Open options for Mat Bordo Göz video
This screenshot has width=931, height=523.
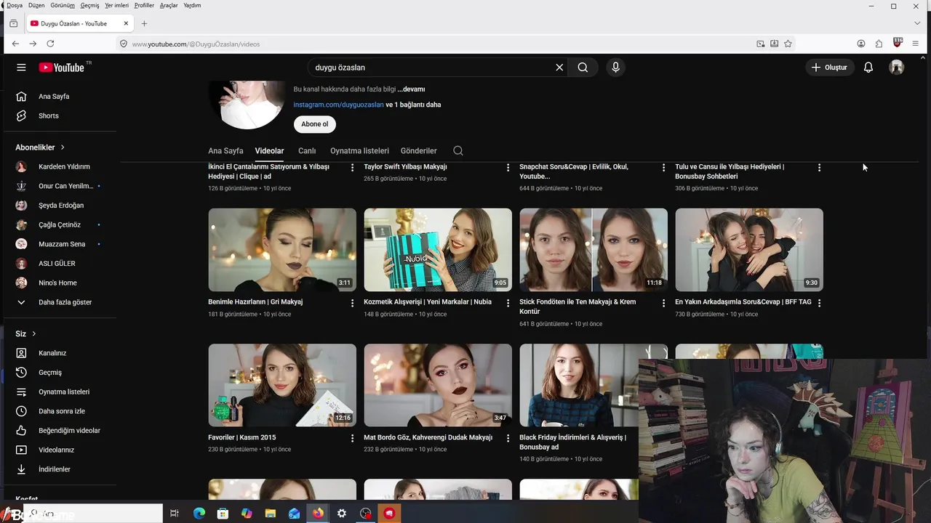(508, 438)
